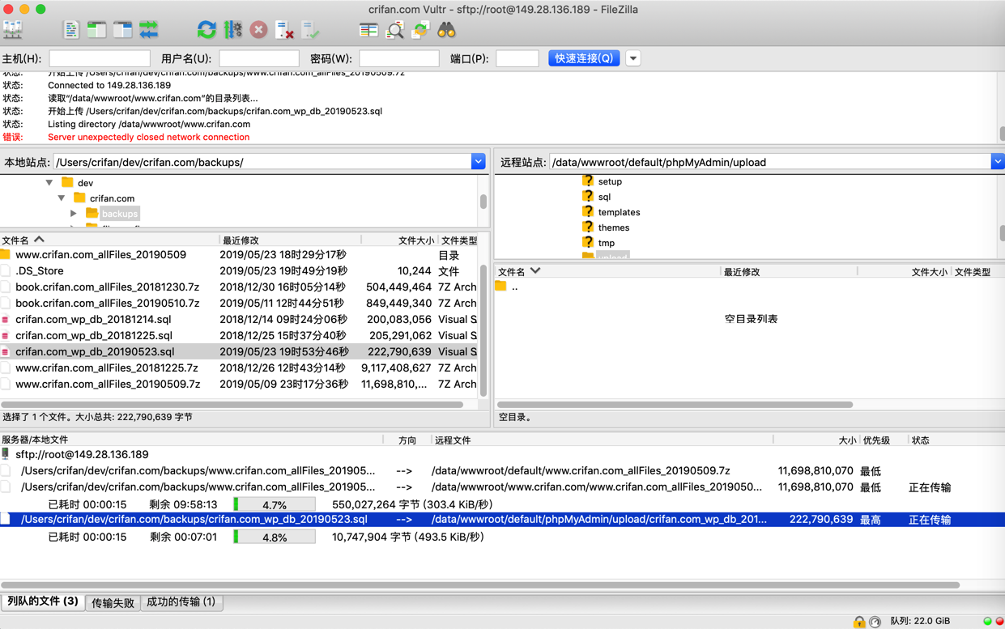
Task: Select the .DS_Store file row
Action: tap(241, 270)
